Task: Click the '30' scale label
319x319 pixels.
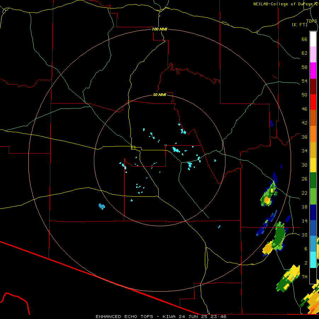Action: [304, 165]
